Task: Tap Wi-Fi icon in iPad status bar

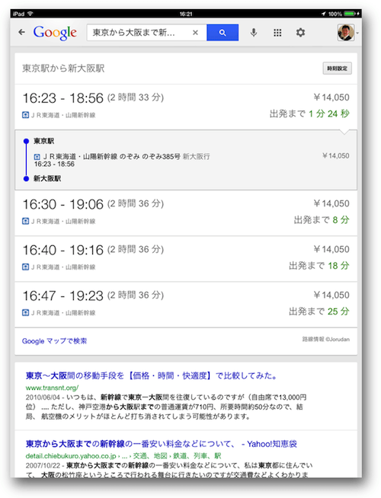Action: coord(30,14)
